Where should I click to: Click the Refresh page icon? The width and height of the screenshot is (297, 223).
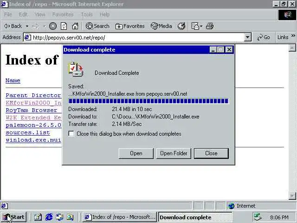[64, 26]
